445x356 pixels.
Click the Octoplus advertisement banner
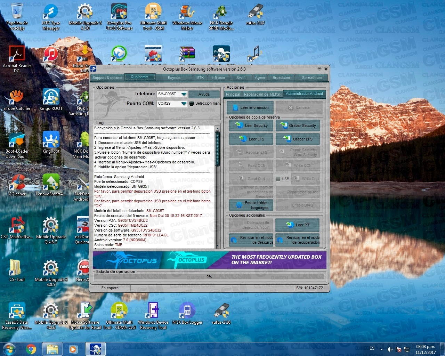coord(209,260)
